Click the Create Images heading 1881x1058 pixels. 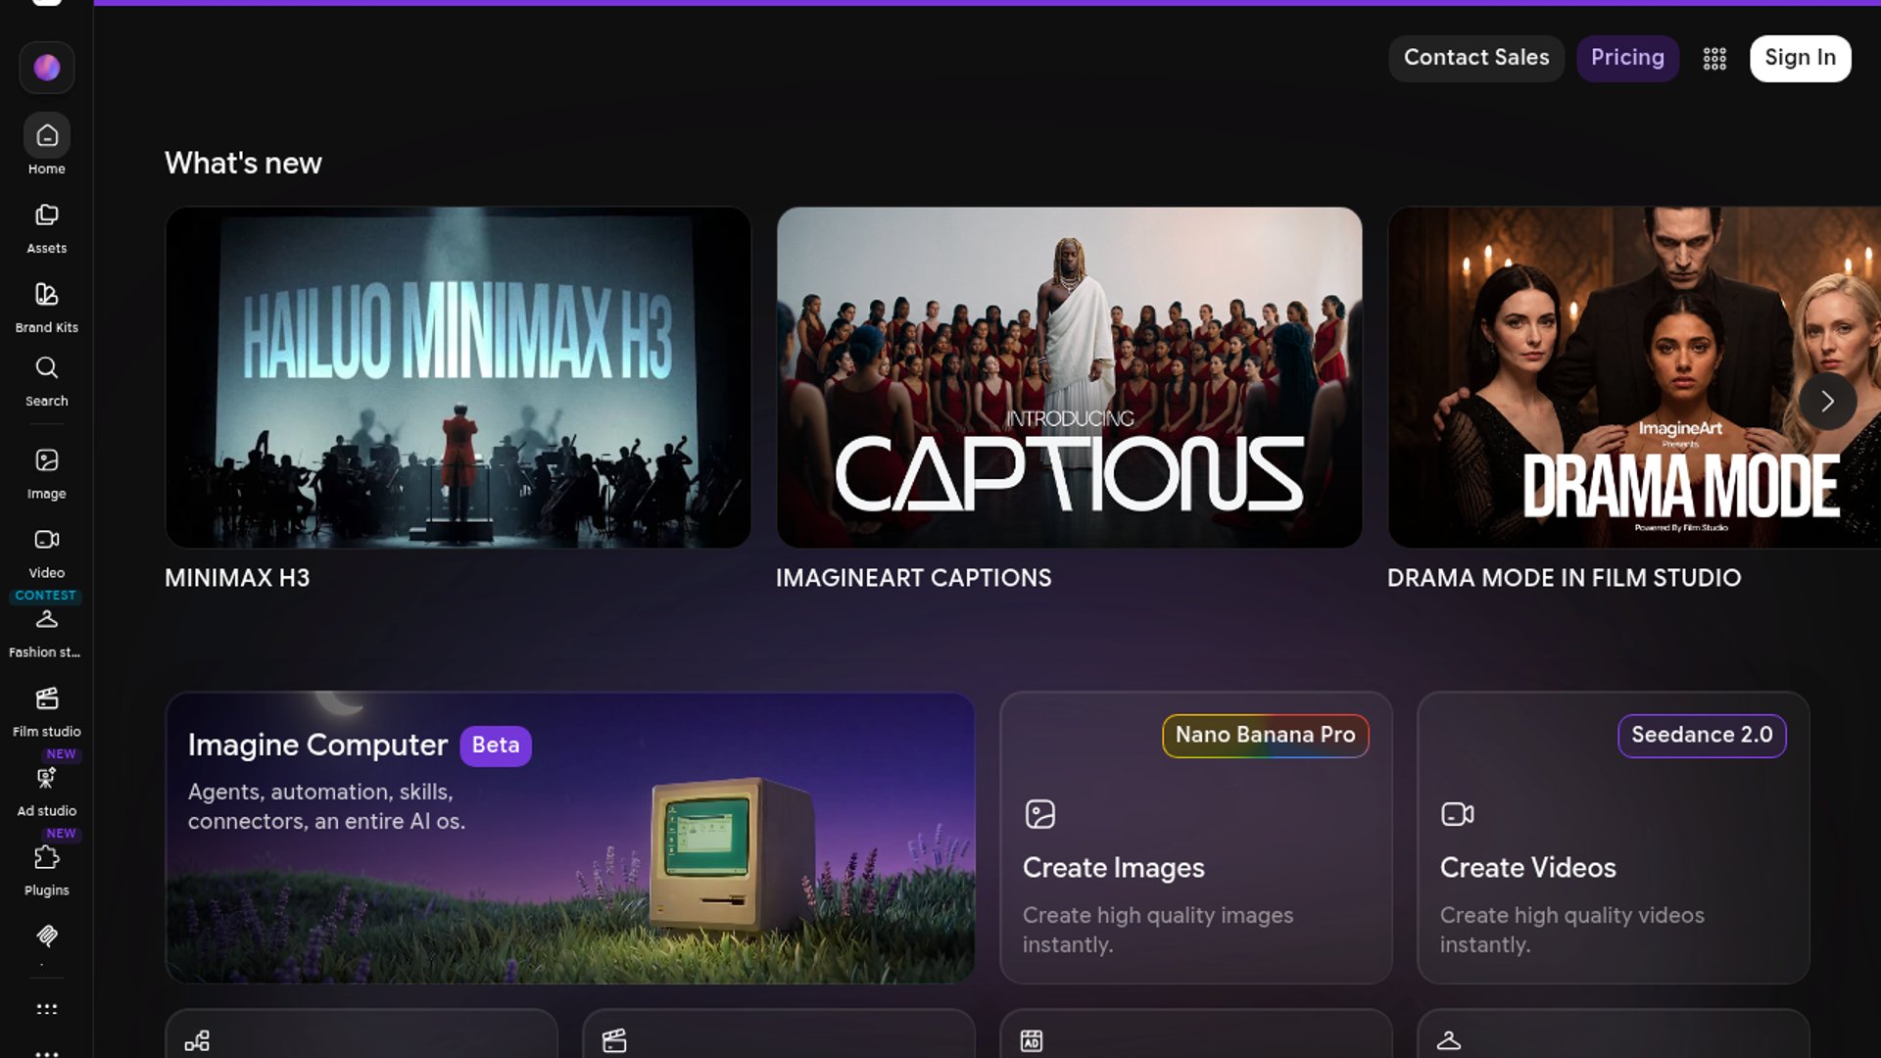point(1114,868)
